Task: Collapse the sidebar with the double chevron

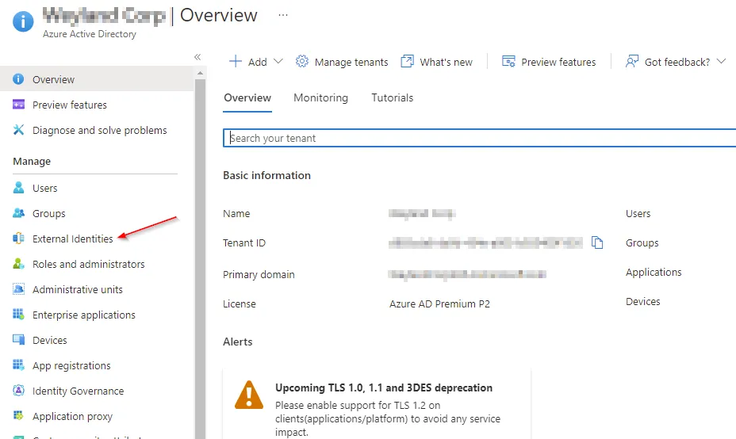Action: click(197, 57)
